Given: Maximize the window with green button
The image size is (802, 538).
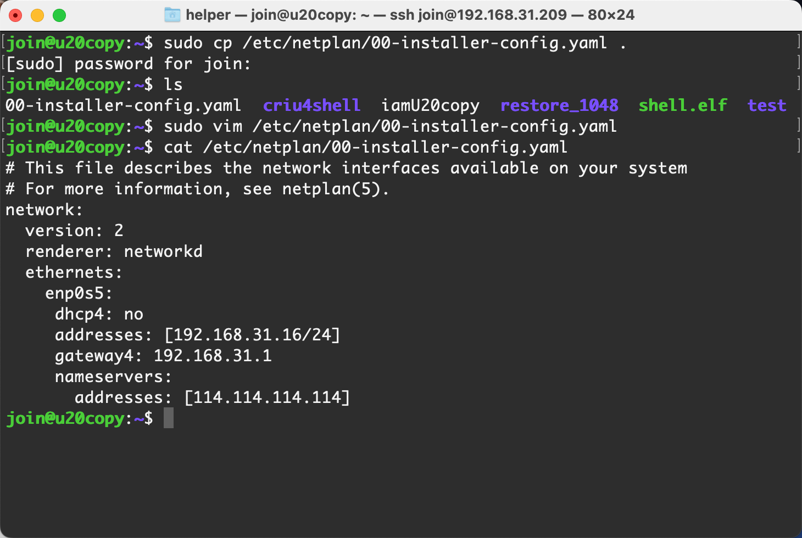Looking at the screenshot, I should coord(59,15).
